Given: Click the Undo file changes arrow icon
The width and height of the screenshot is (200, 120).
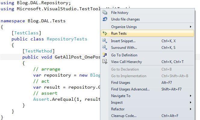Looking at the screenshot, I should click(105, 19).
